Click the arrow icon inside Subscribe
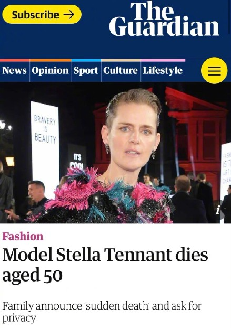 pyautogui.click(x=69, y=15)
